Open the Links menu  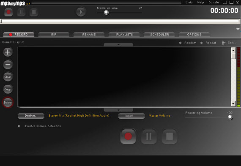189,2
